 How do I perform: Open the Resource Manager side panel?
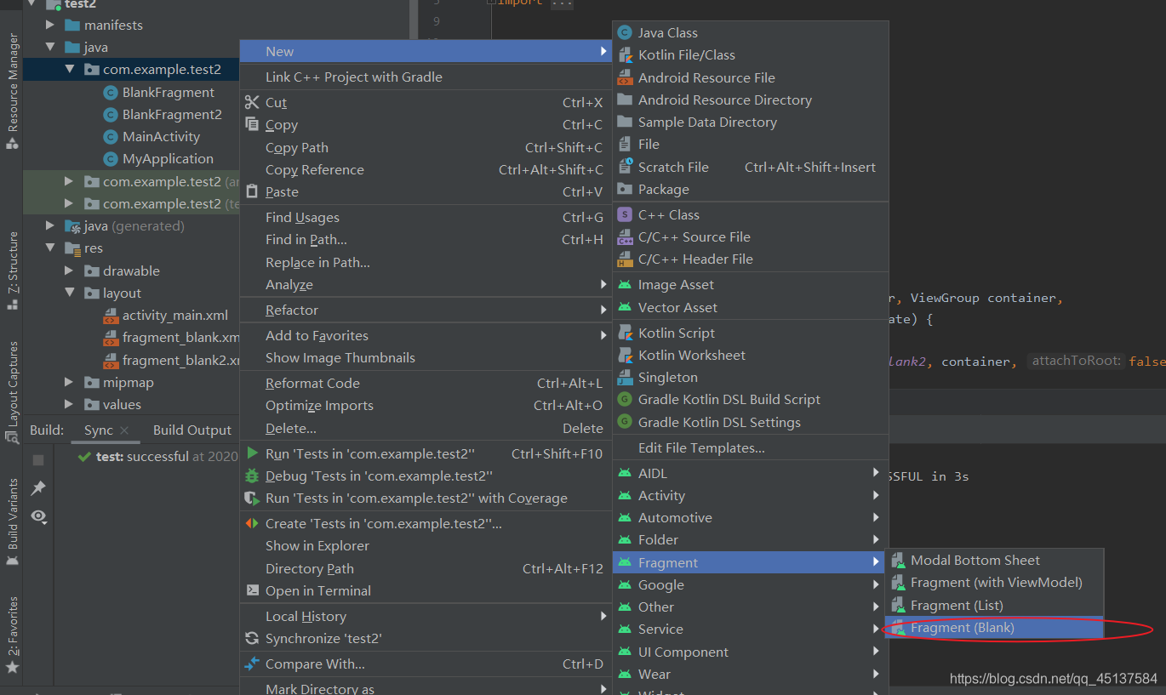[x=12, y=92]
